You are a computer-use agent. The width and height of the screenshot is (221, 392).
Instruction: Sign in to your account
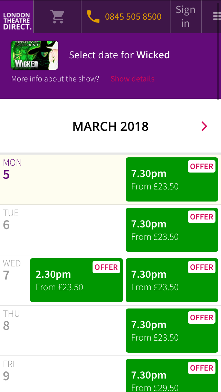(x=185, y=17)
